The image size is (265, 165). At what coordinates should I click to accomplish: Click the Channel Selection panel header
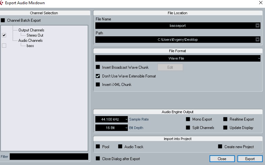click(44, 13)
